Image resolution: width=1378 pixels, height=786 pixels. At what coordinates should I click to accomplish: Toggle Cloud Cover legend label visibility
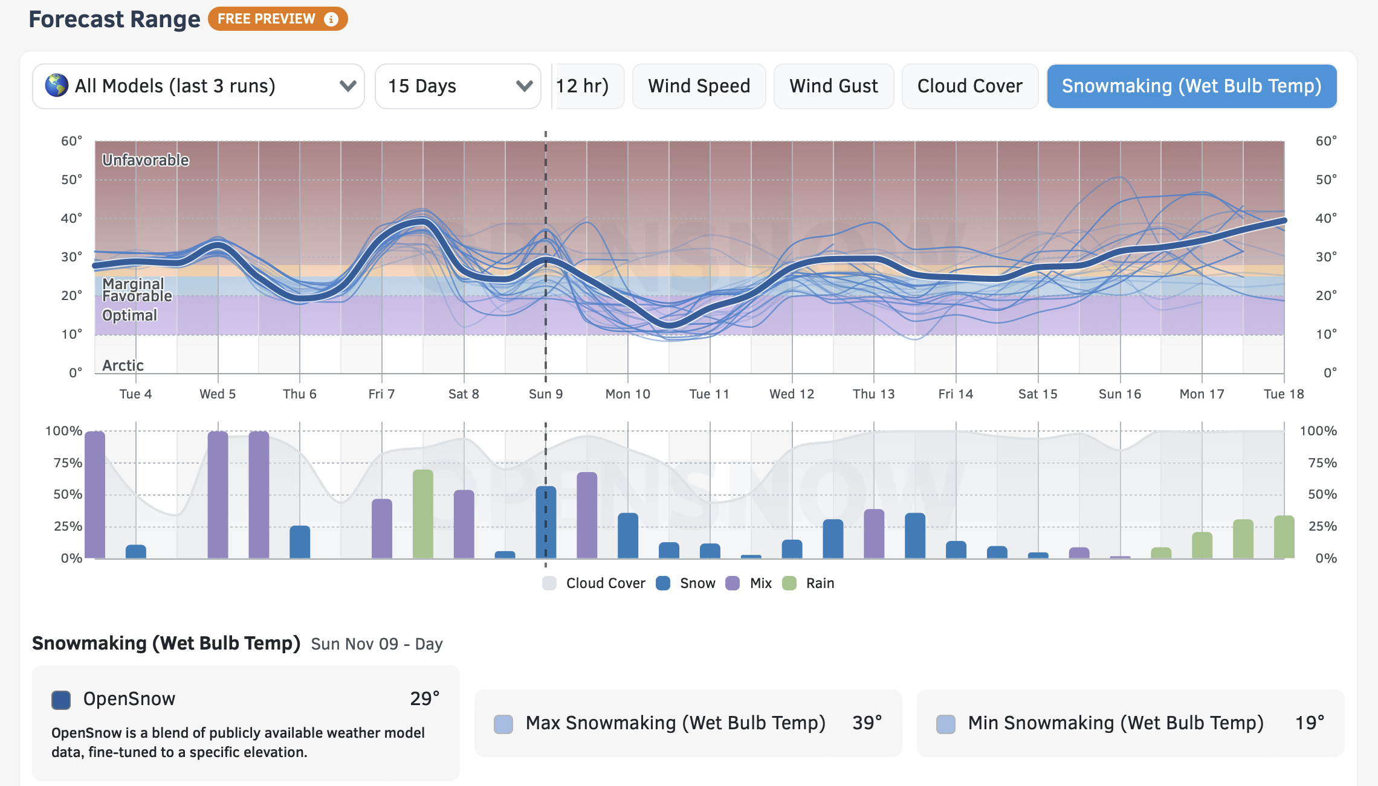[x=606, y=583]
